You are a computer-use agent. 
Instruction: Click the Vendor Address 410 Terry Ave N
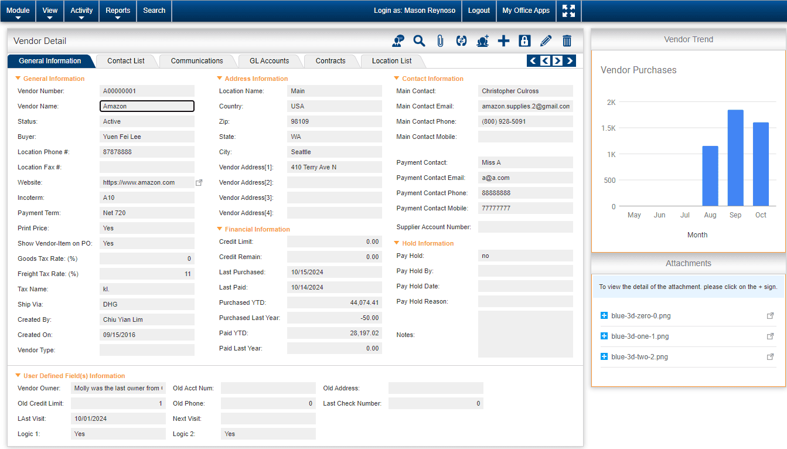335,167
